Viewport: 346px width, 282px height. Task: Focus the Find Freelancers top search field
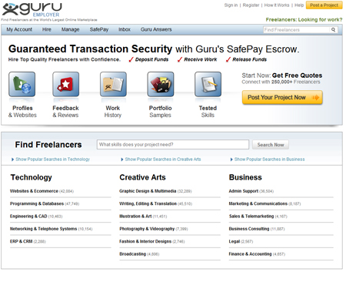pyautogui.click(x=297, y=30)
